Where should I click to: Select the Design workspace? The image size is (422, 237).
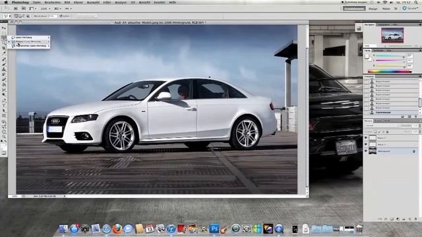373,9
